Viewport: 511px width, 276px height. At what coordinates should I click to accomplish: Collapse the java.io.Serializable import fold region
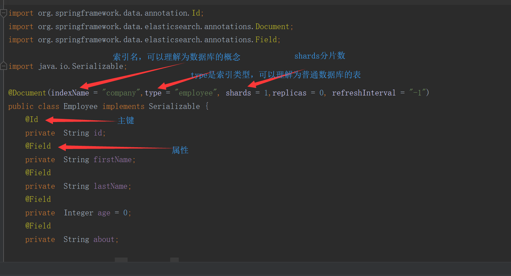pos(3,66)
